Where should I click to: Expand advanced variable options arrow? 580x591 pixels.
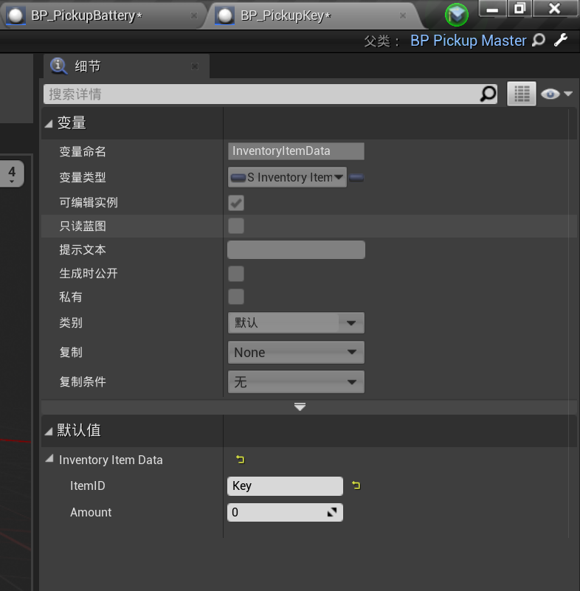(x=300, y=407)
